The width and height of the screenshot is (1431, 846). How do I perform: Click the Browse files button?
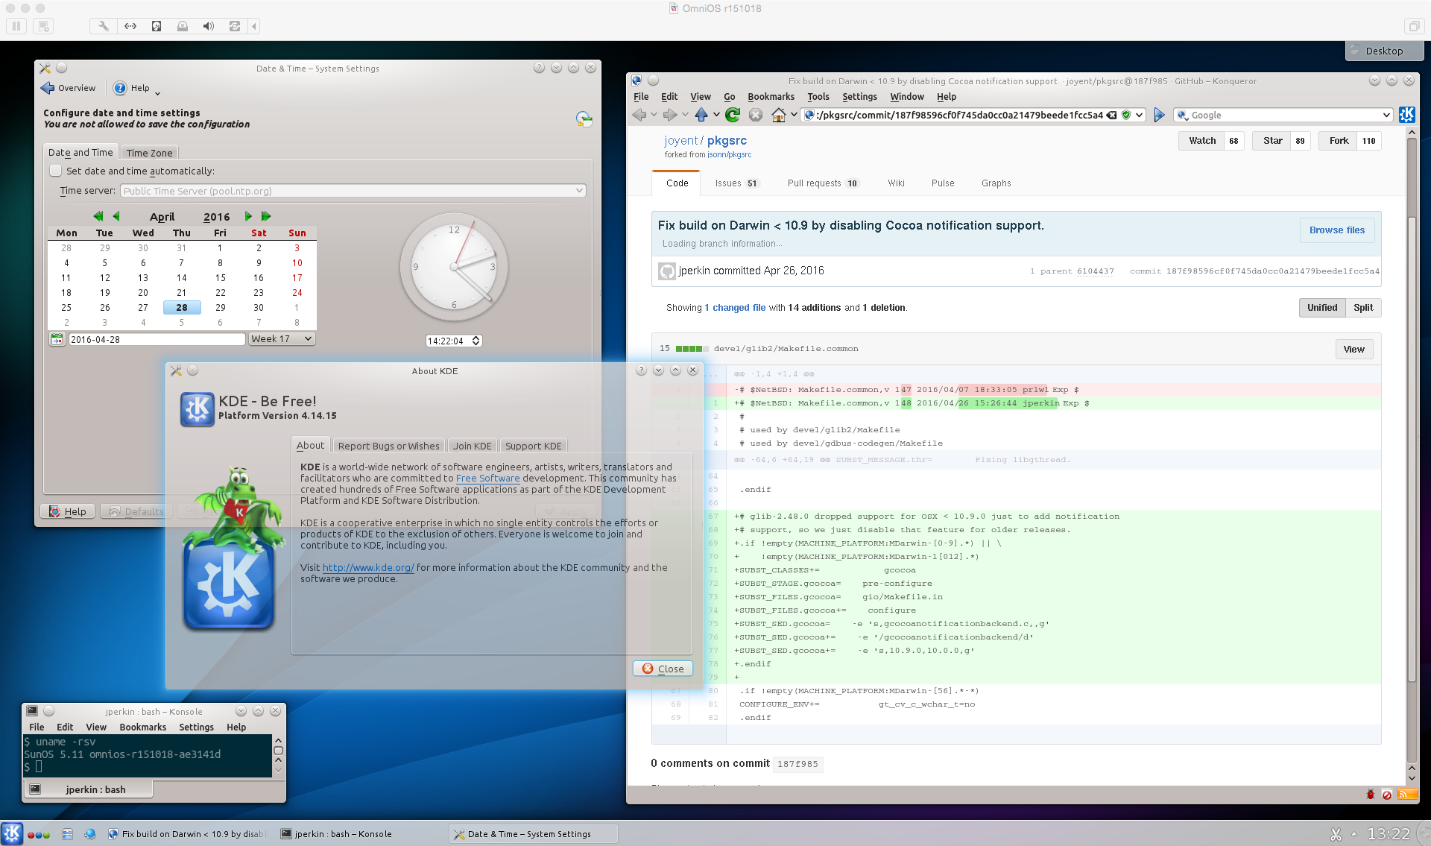(1336, 230)
